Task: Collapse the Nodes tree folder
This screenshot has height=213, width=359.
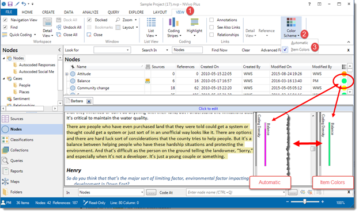Action: click(x=3, y=58)
